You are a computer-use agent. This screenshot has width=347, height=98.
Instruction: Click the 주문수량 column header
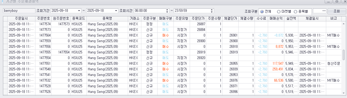[x=214, y=19]
